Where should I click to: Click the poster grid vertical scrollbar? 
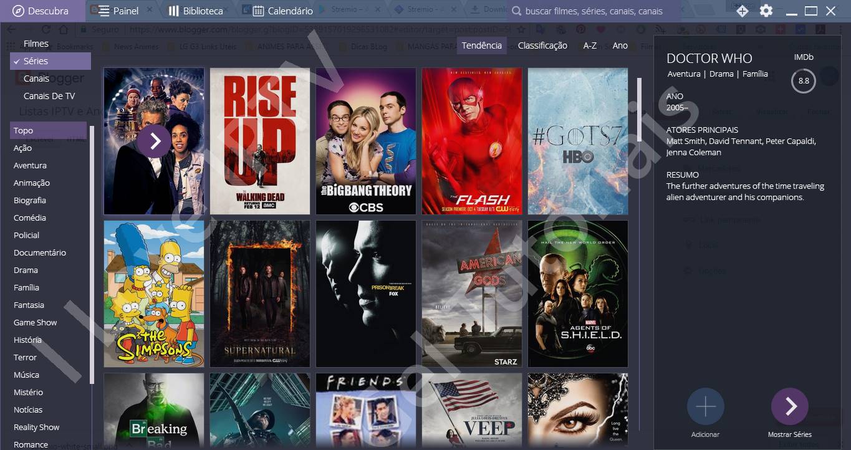(638, 110)
